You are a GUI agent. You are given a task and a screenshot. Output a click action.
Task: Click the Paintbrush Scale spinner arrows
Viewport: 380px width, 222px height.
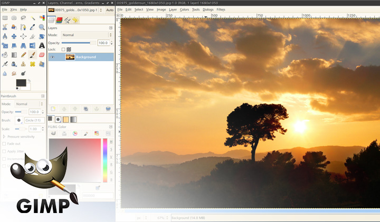[43, 129]
